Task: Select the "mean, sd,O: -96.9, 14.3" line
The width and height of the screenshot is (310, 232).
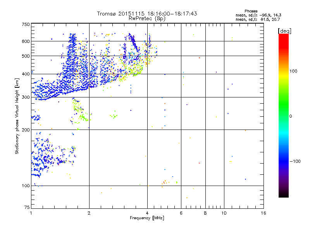Action: 258,15
